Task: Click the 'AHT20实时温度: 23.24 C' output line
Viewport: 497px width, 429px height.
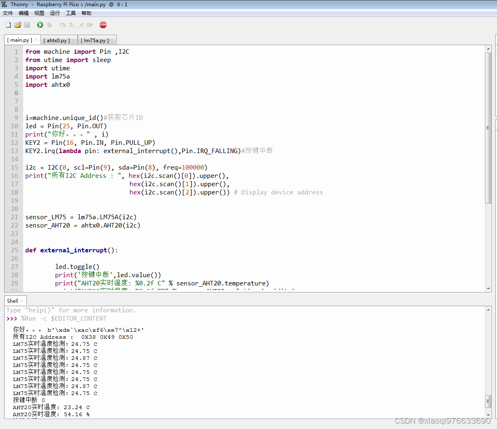Action: pos(51,407)
